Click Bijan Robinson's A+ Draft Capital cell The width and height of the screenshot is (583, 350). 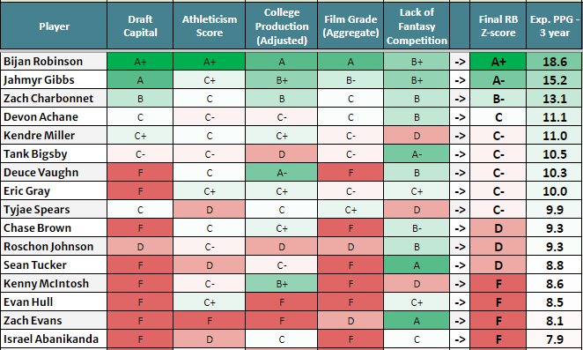tap(140, 62)
